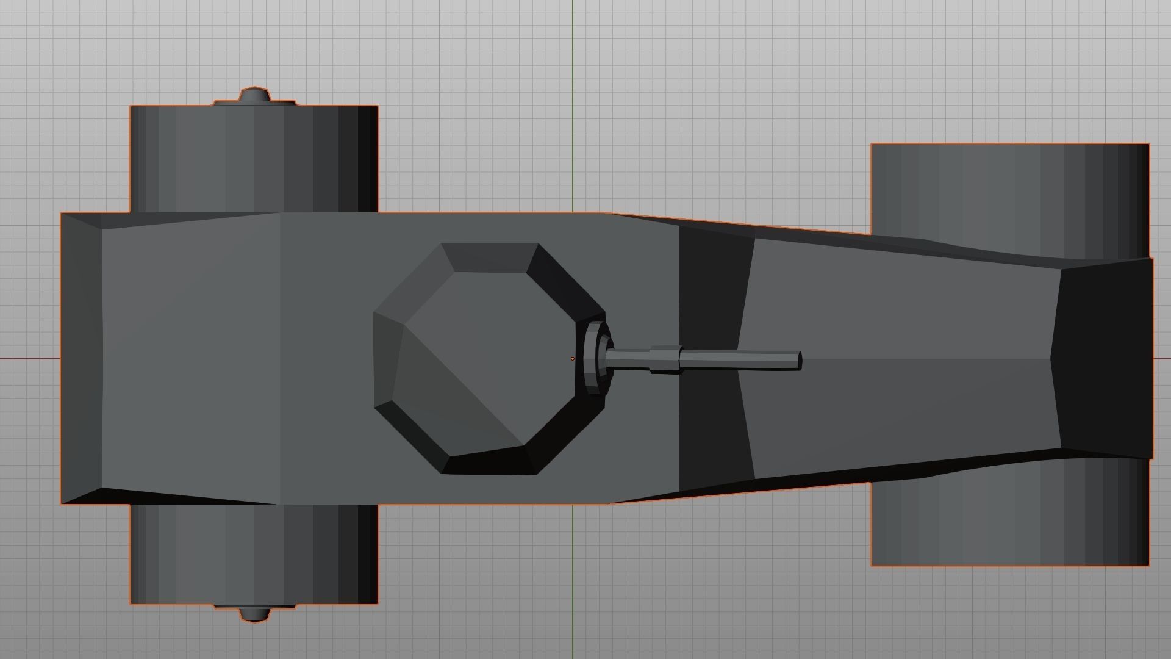1171x659 pixels.
Task: Click the dark far-right end face of hull
Action: [x=1104, y=360]
